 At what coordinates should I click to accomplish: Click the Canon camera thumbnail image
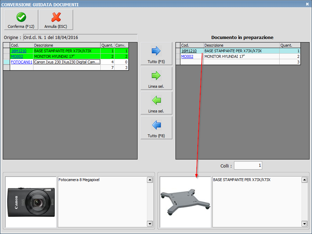tap(31, 202)
